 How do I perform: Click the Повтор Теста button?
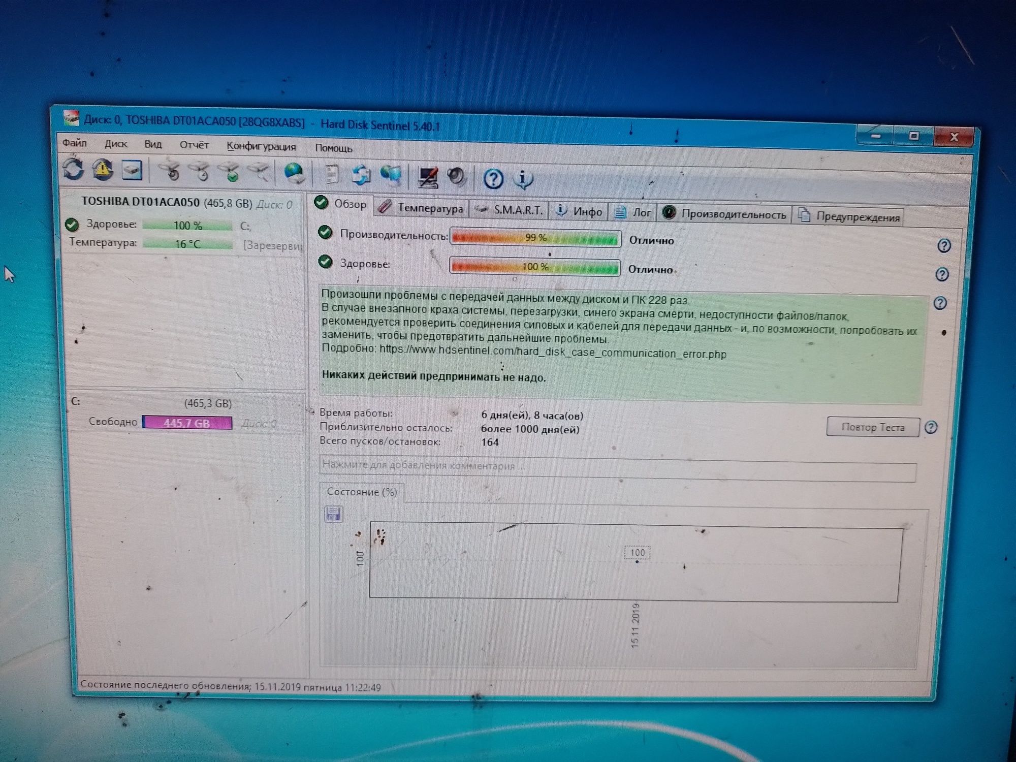coord(873,427)
